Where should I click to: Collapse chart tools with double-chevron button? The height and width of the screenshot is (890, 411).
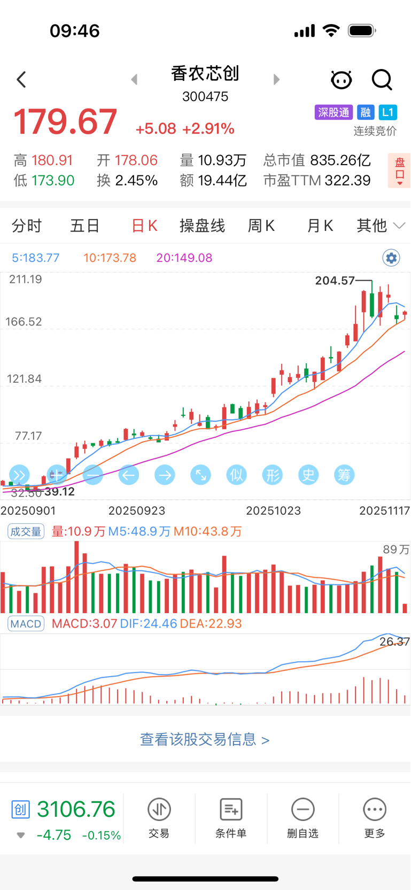click(19, 475)
